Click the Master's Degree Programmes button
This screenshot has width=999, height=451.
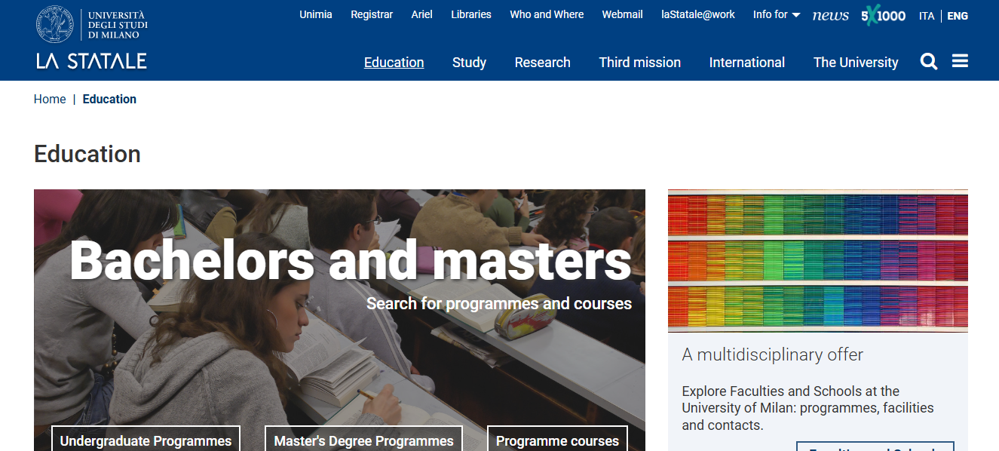point(363,440)
